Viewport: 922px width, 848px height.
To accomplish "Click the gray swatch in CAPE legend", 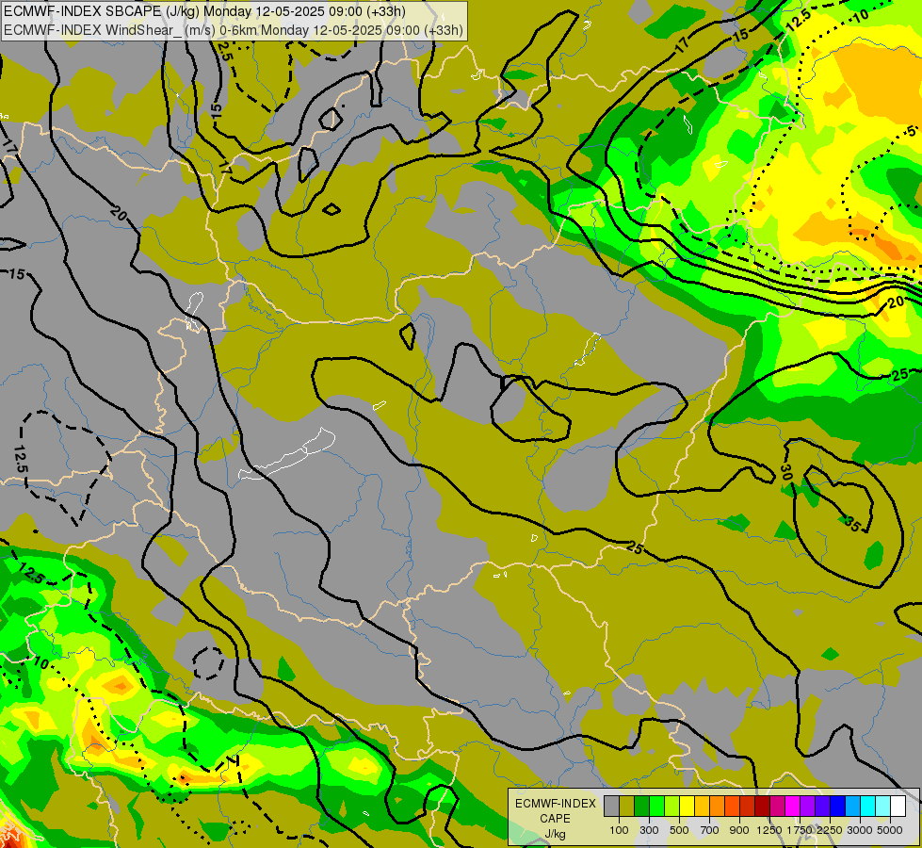I will (x=611, y=807).
